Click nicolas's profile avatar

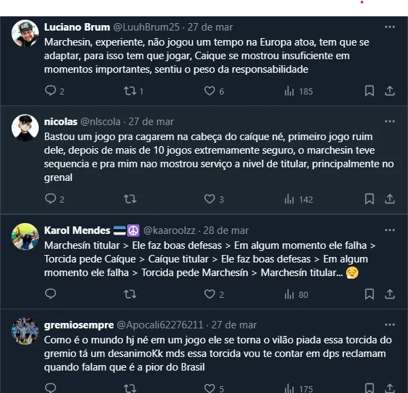(x=25, y=128)
